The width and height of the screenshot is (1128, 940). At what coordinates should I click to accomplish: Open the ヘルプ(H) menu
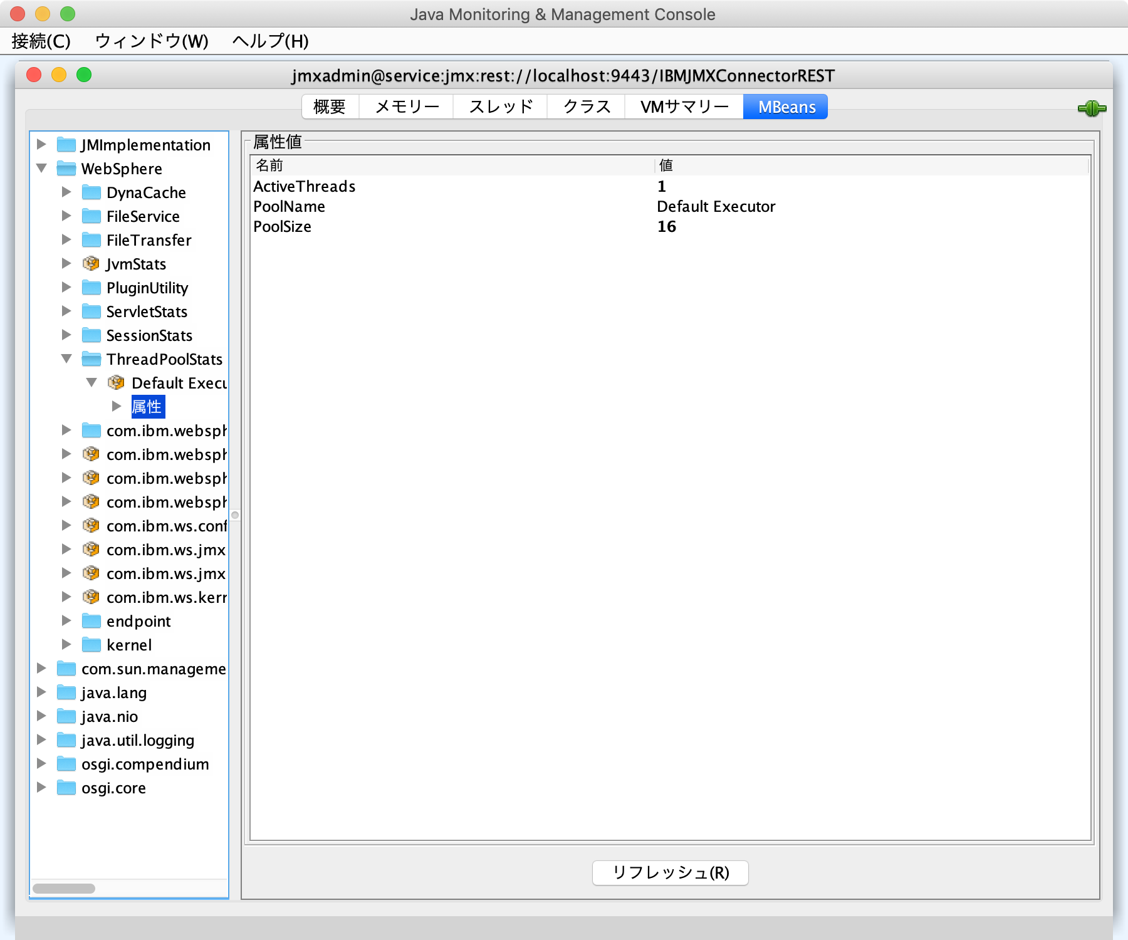(270, 41)
